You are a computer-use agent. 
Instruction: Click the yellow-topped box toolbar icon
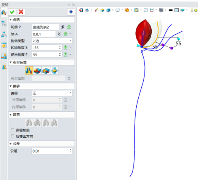[x=102, y=10]
